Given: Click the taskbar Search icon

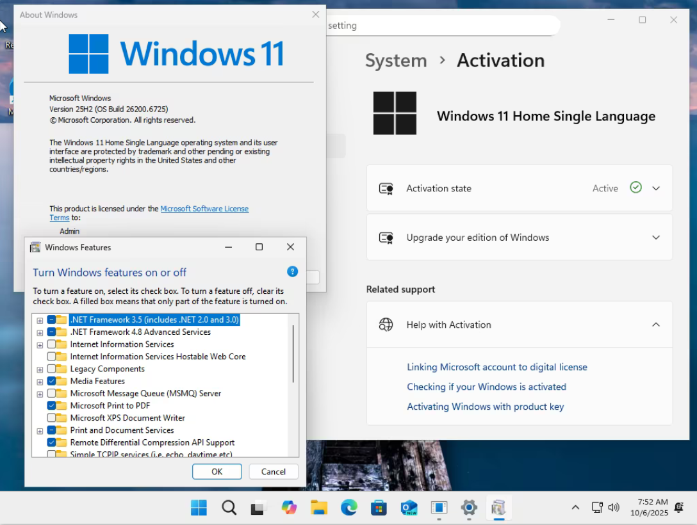Looking at the screenshot, I should pyautogui.click(x=229, y=508).
